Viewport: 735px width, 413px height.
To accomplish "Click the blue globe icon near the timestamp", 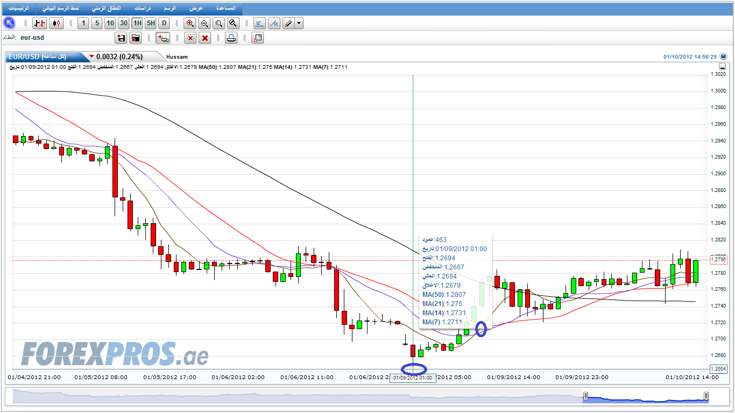I will coord(723,56).
